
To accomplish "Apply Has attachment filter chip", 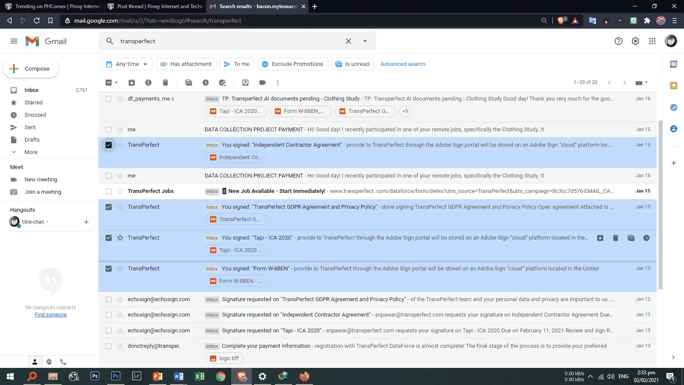I will pyautogui.click(x=186, y=64).
